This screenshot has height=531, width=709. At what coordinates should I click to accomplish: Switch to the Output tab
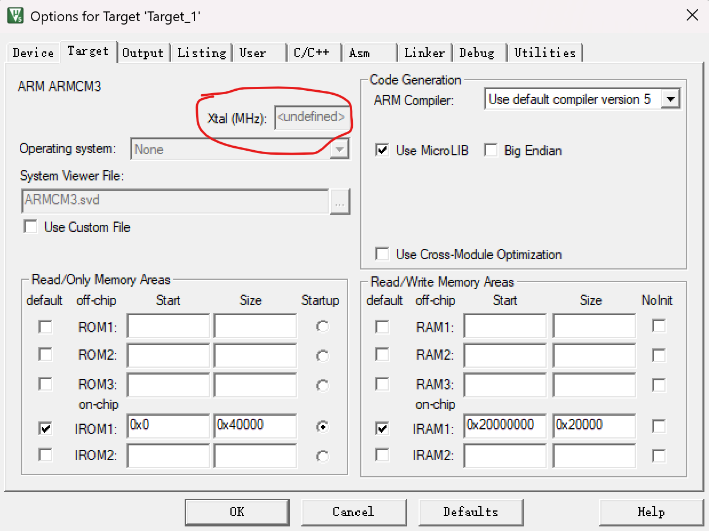pos(143,53)
